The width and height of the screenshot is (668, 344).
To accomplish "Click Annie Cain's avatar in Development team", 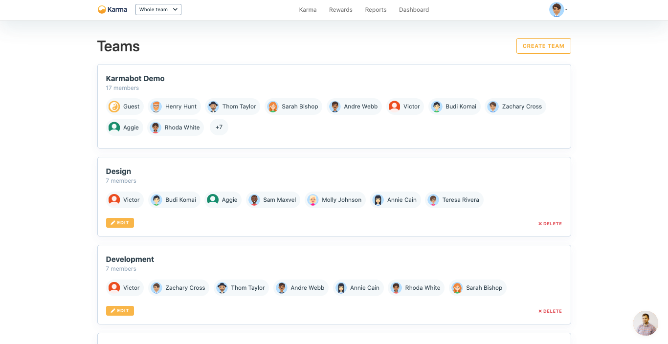I will pos(341,287).
